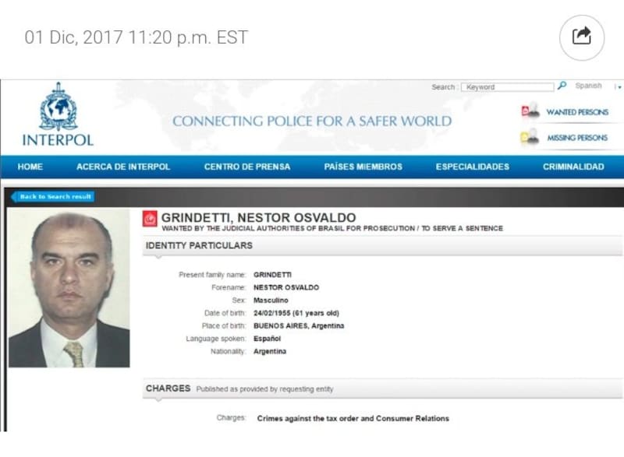Click the INTERPOL logo emblem
The image size is (624, 457).
[58, 107]
